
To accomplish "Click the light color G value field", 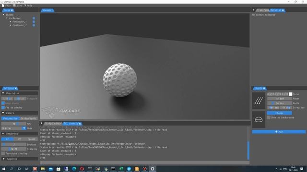I will [277, 94].
